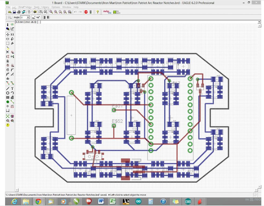The width and height of the screenshot is (264, 206).
Task: Open the designlink button
Action: (107, 12)
